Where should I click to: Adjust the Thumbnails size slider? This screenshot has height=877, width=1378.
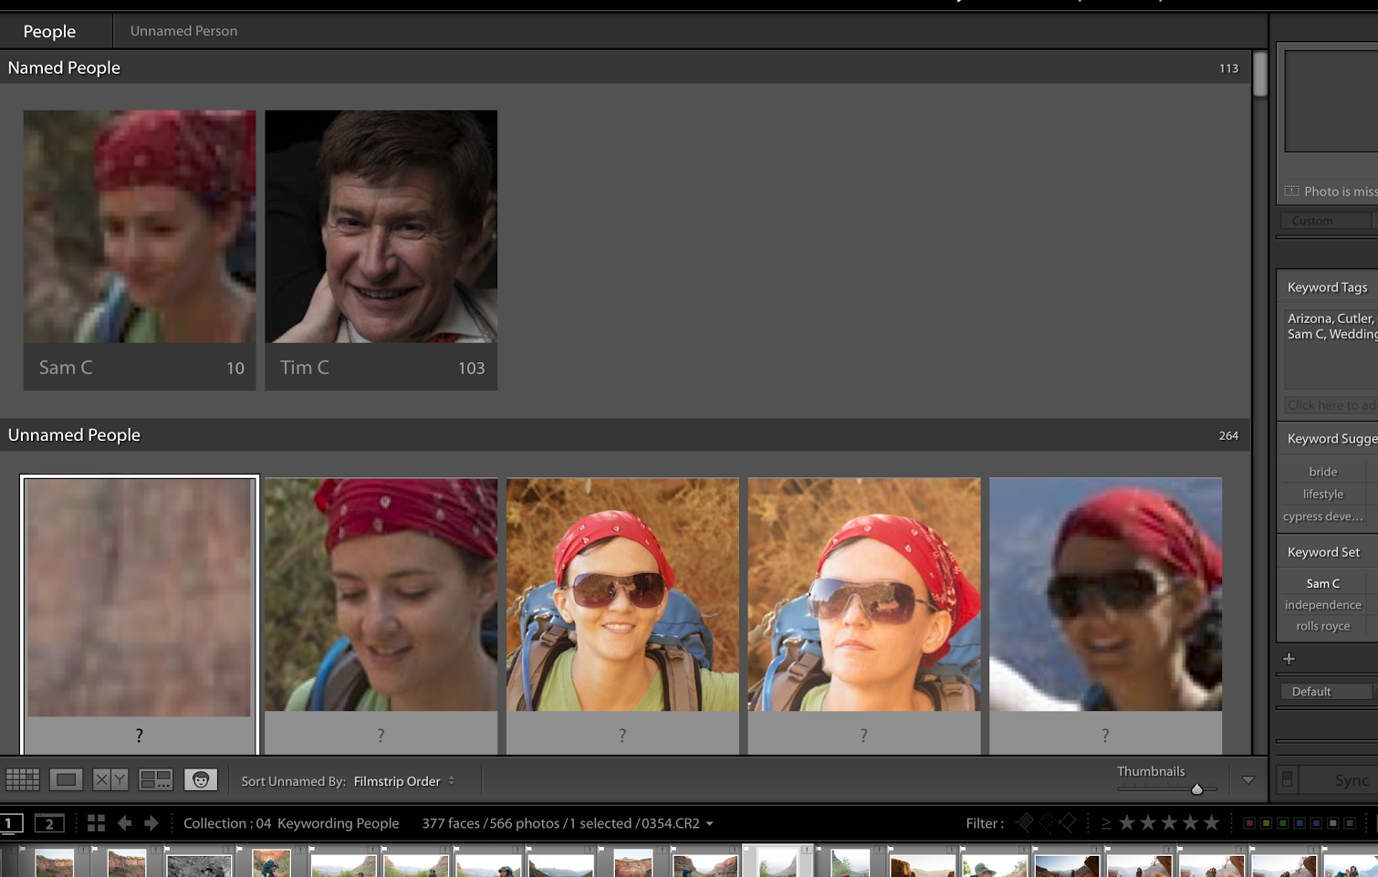1196,788
